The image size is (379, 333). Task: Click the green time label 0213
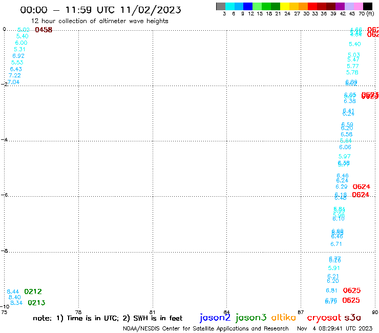[x=36, y=303]
